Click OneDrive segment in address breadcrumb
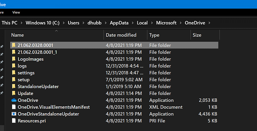Viewport: 257px width, 131px height. pos(195,23)
